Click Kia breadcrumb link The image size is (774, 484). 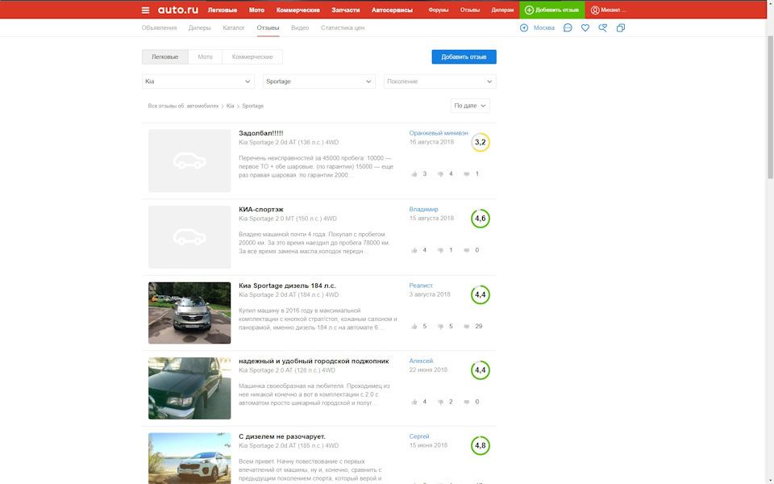point(230,106)
